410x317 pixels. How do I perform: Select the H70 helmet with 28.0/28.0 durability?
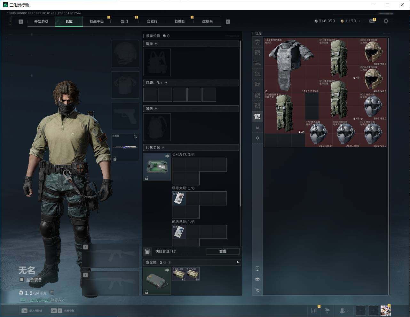(x=346, y=134)
